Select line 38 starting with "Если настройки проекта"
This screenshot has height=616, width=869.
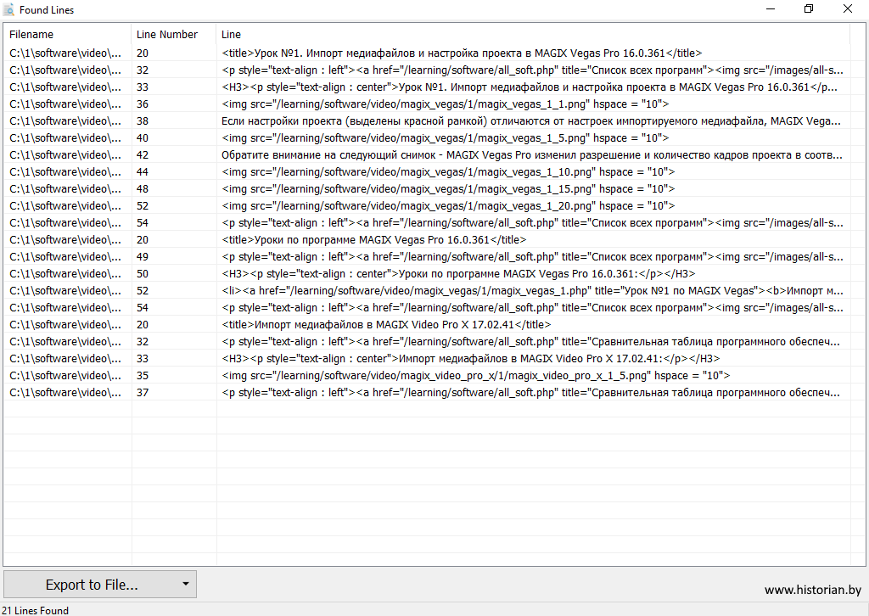point(530,120)
